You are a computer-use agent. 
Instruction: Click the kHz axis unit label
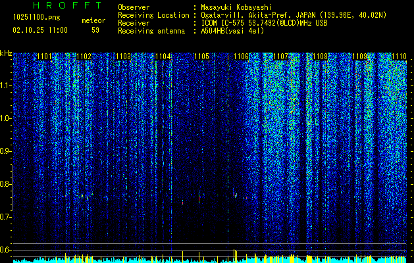point(6,53)
